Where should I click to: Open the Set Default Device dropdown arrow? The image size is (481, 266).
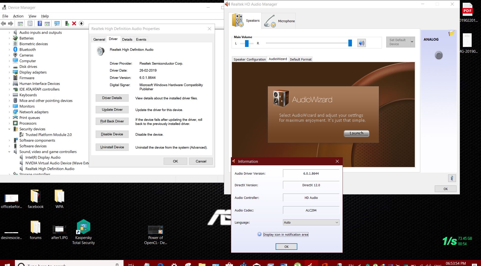click(412, 42)
